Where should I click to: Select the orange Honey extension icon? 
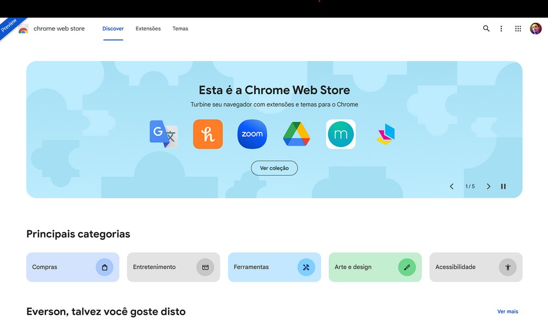pyautogui.click(x=208, y=134)
